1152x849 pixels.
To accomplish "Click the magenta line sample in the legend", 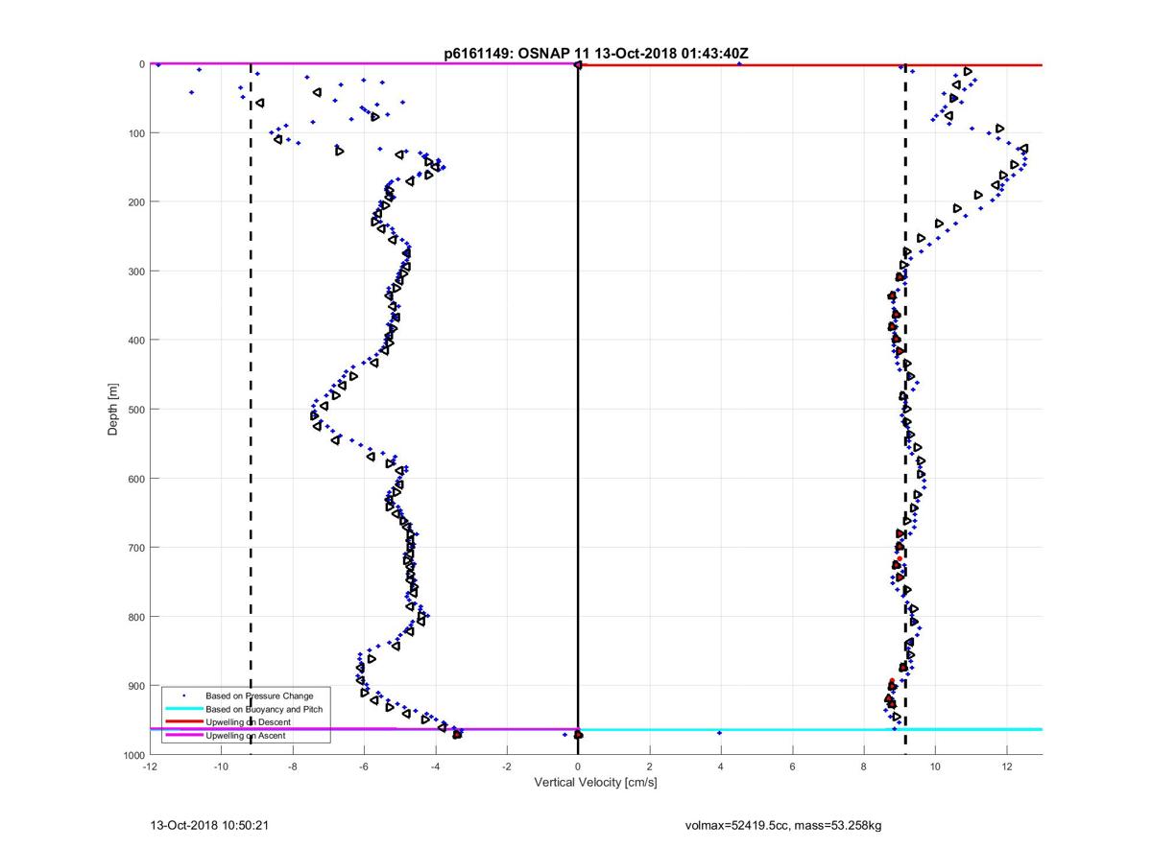I will click(183, 735).
